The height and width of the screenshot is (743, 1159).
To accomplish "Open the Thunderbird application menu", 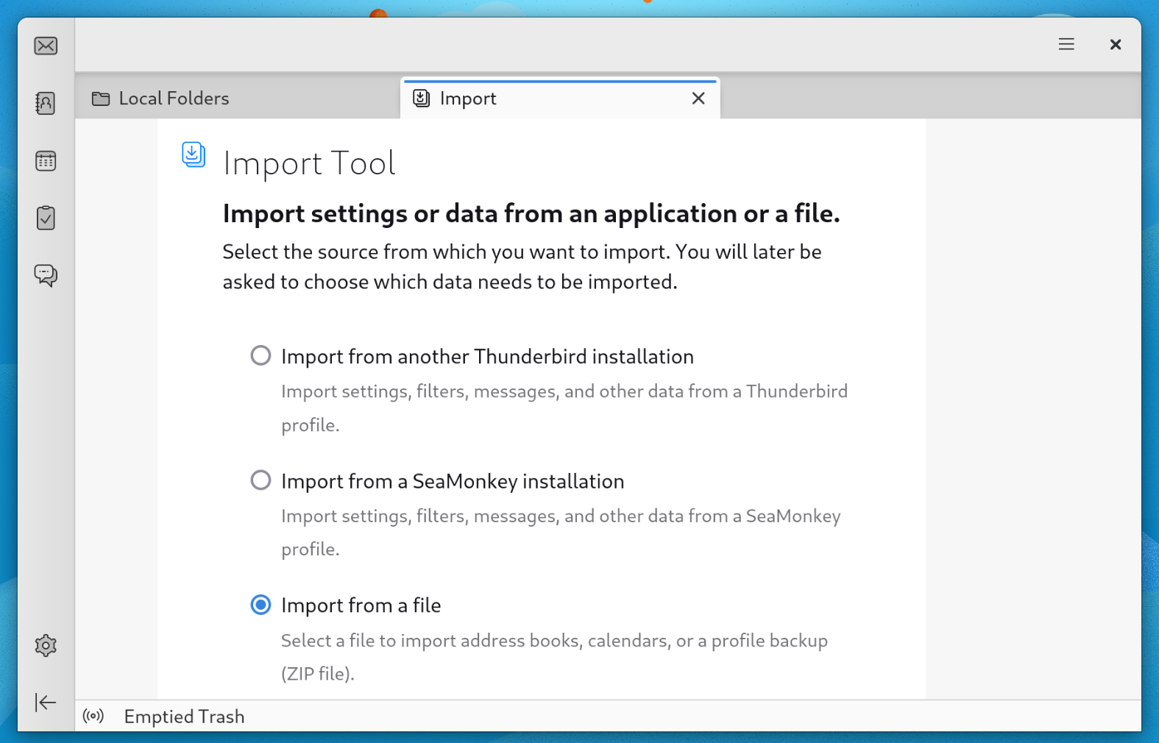I will 1066,44.
